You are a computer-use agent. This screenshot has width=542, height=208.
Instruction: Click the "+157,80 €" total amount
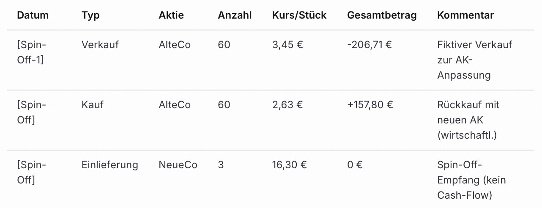click(x=370, y=105)
